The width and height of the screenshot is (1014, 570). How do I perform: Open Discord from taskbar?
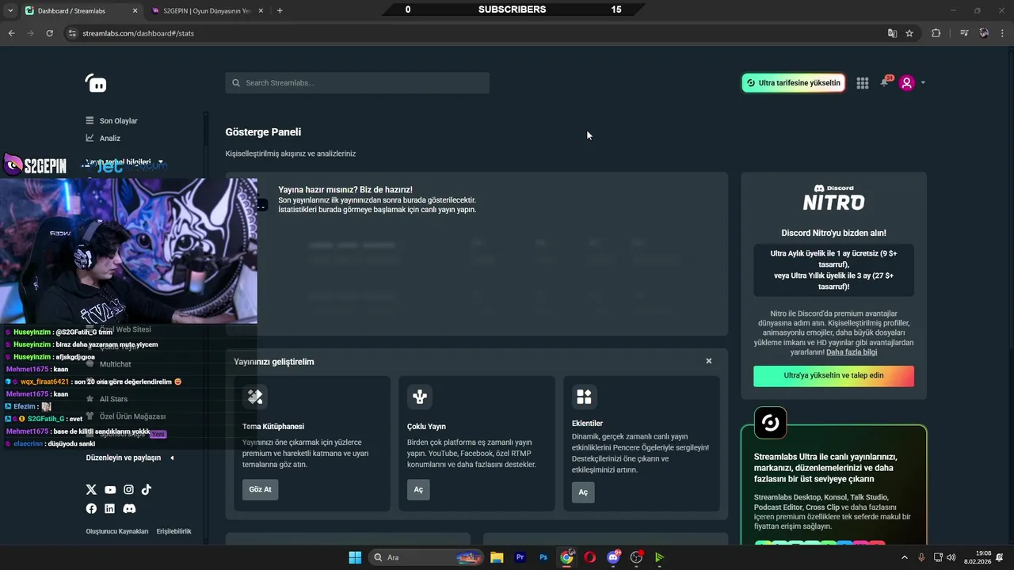[613, 557]
